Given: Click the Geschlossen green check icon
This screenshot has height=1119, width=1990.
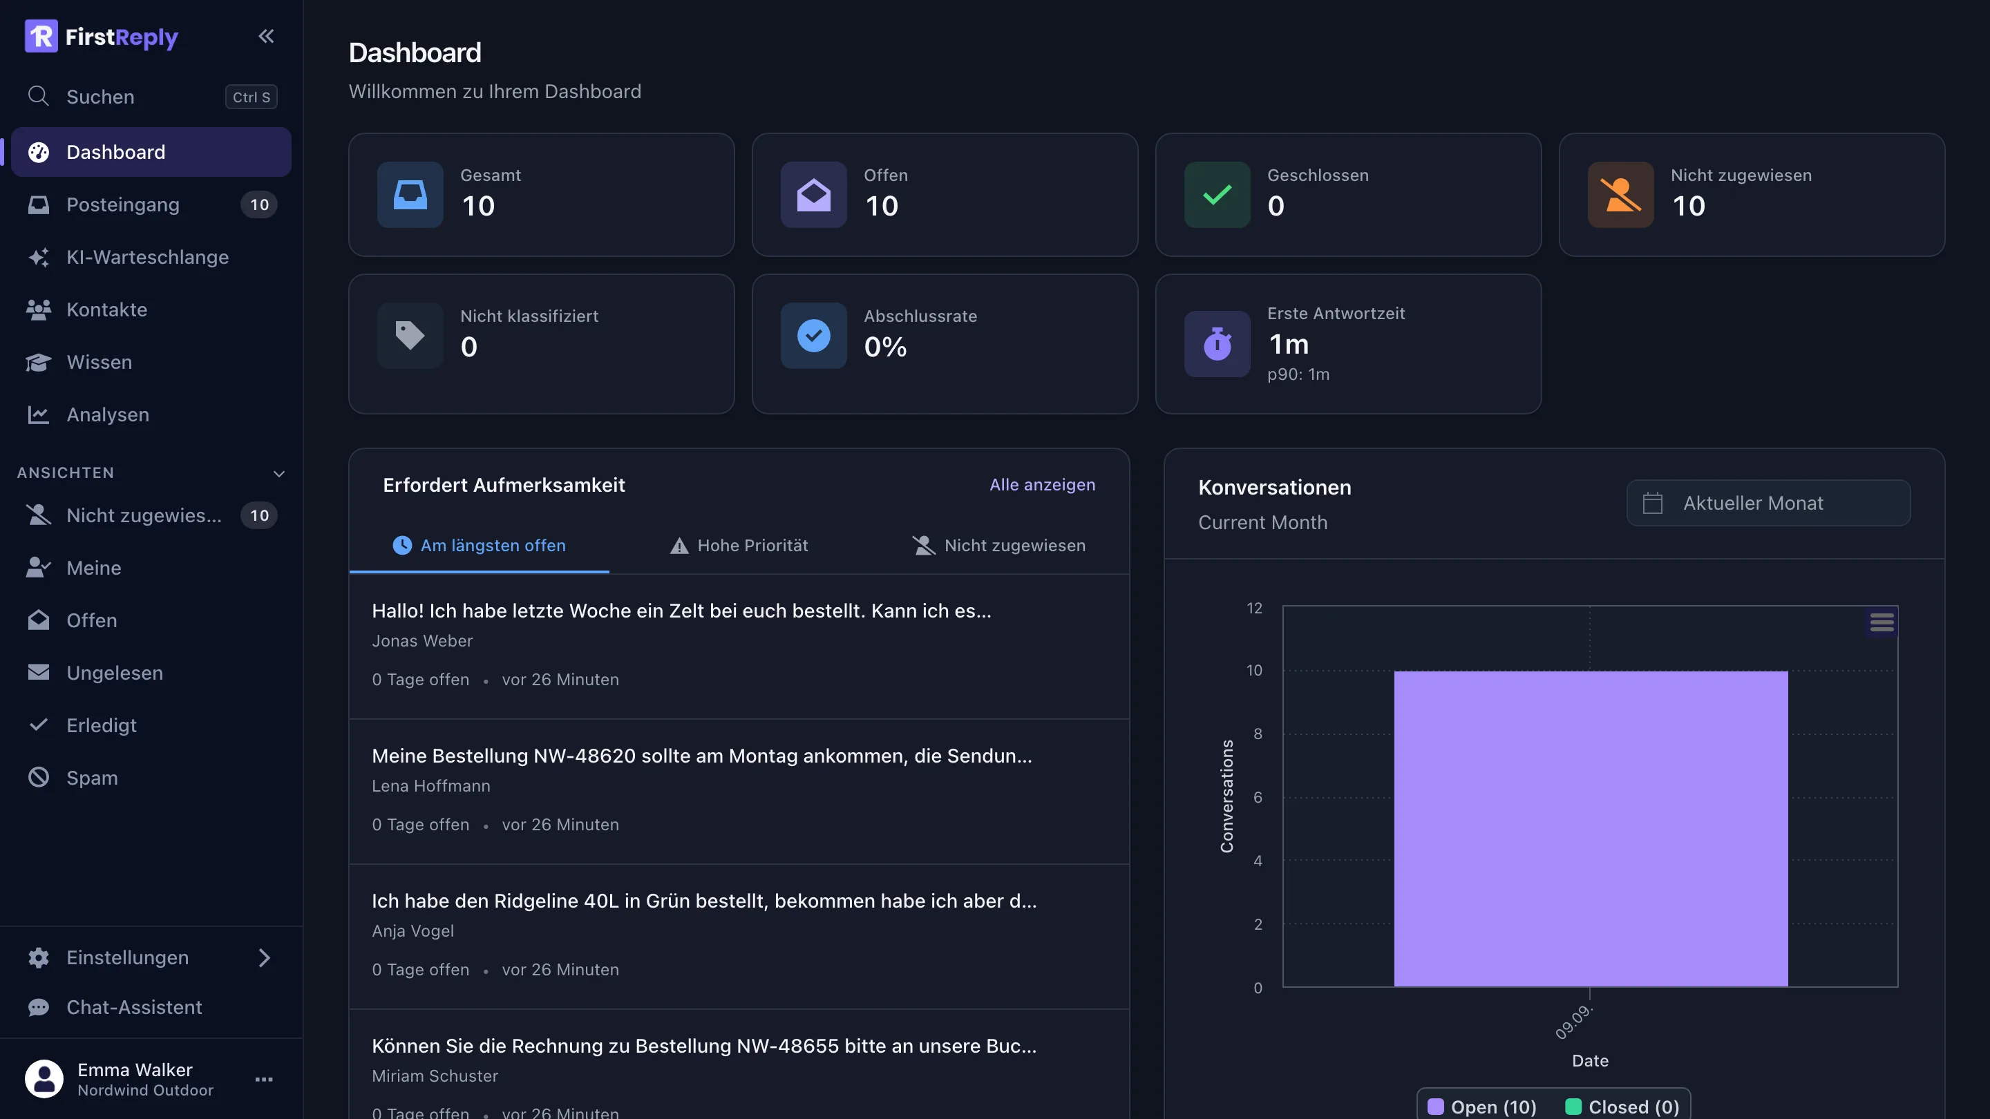Looking at the screenshot, I should 1217,195.
